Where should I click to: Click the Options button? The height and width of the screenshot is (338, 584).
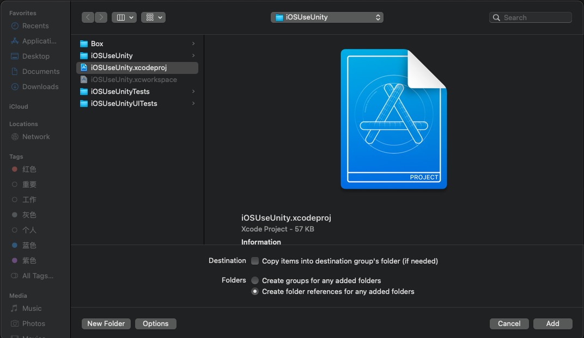(x=156, y=323)
